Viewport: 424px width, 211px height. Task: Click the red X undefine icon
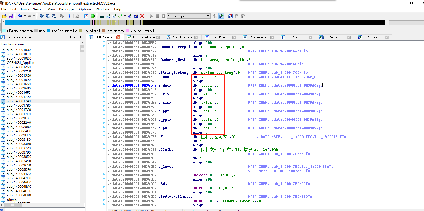point(142,16)
